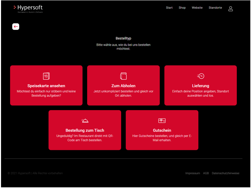Image resolution: width=251 pixels, height=188 pixels.
Task: View Datenschutzhinweise in the footer
Action: pyautogui.click(x=226, y=173)
